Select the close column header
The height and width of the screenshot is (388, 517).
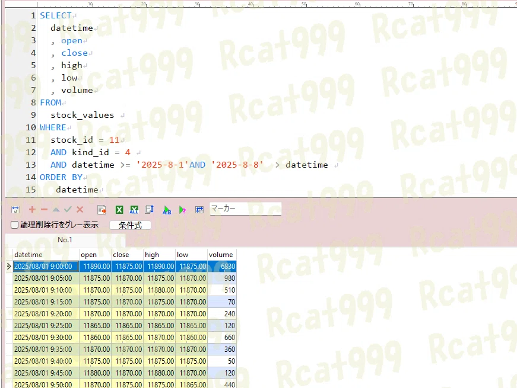point(127,255)
